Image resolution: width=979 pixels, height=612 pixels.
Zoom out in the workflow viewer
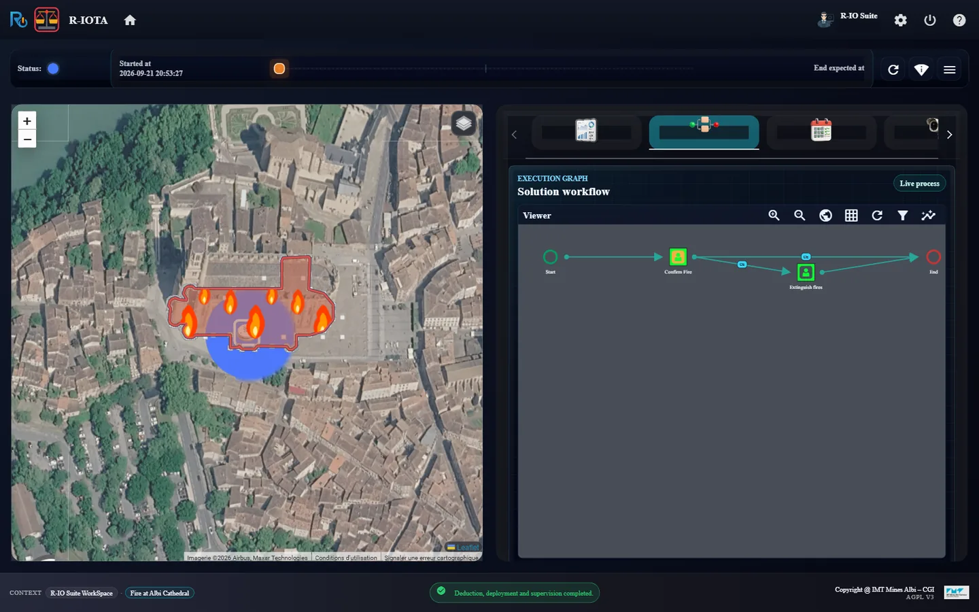[800, 216]
